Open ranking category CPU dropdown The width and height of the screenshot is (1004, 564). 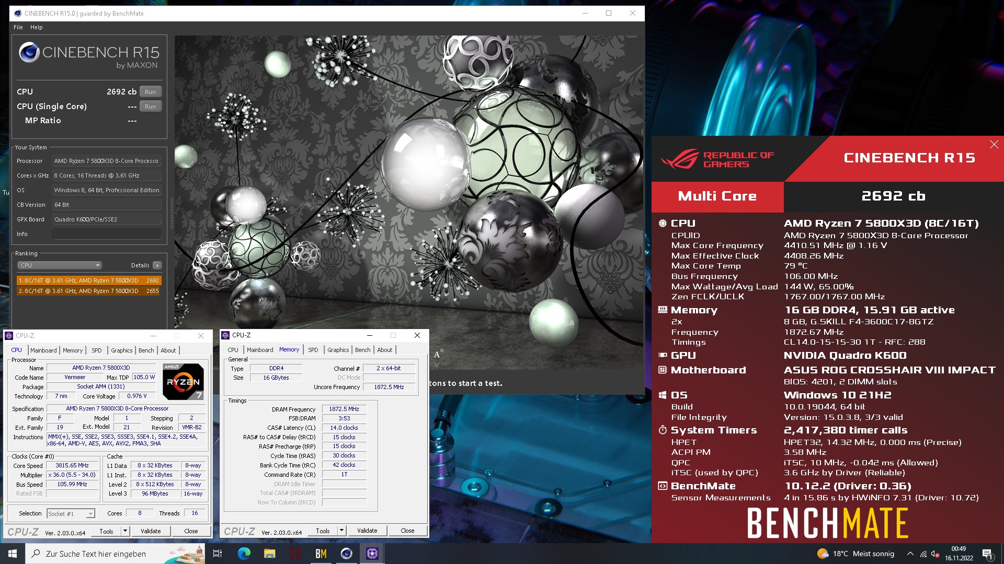tap(60, 265)
